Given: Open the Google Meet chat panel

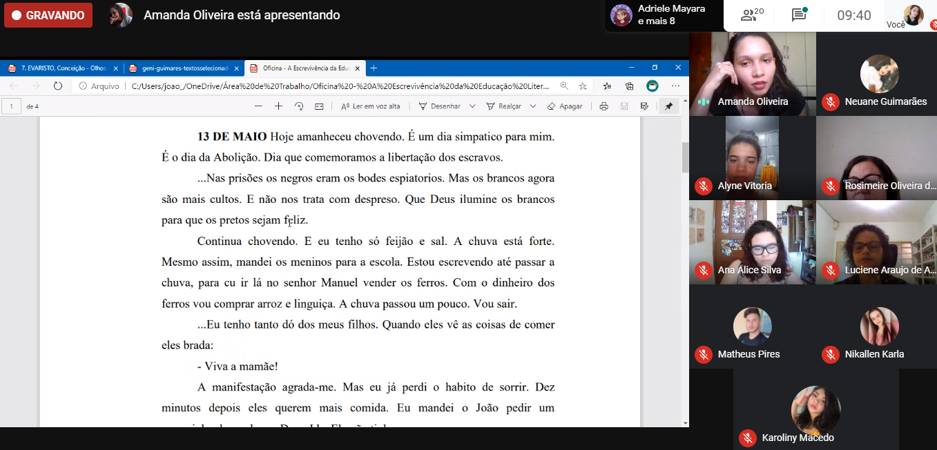Looking at the screenshot, I should [799, 15].
